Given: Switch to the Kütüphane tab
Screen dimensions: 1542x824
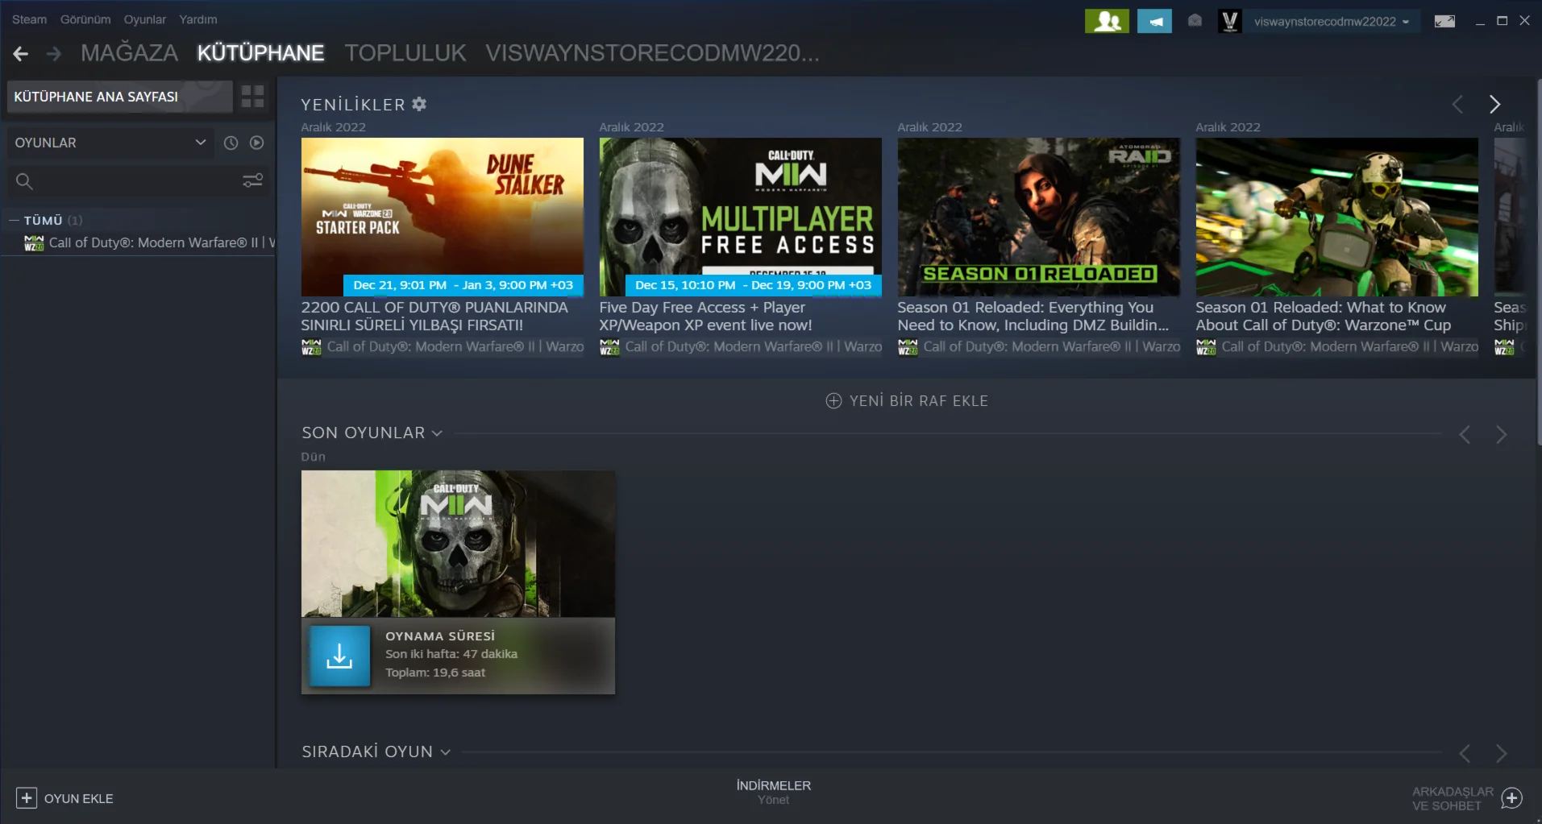Looking at the screenshot, I should point(260,53).
